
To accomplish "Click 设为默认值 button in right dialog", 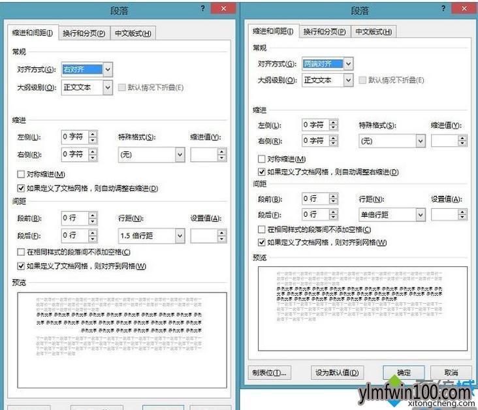I will pos(337,373).
